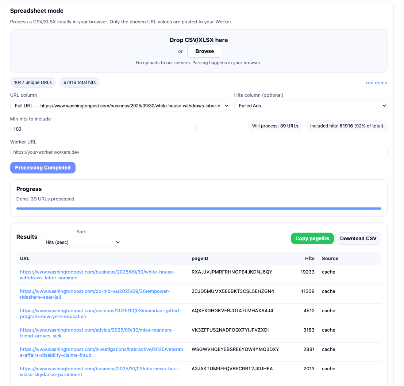Open the empower-rideshare-sear-jail article link
404x386 pixels.
95,294
